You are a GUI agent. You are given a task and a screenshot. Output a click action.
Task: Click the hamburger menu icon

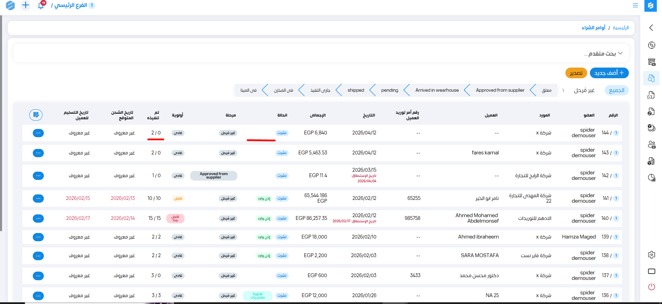[x=635, y=6]
